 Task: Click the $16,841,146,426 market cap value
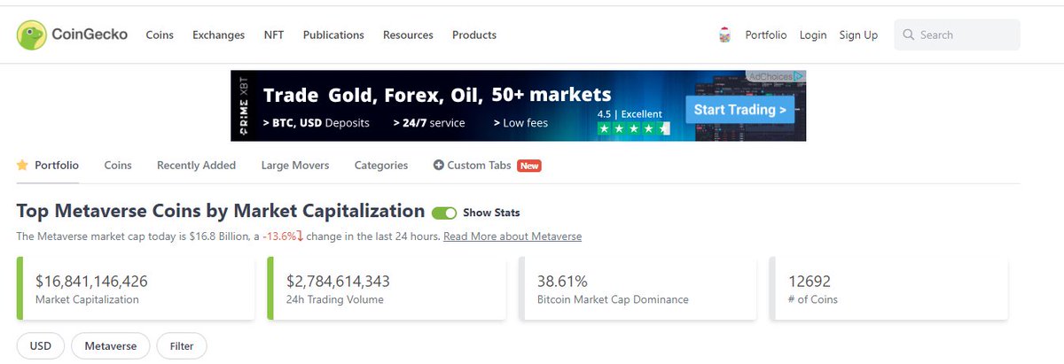tap(91, 282)
